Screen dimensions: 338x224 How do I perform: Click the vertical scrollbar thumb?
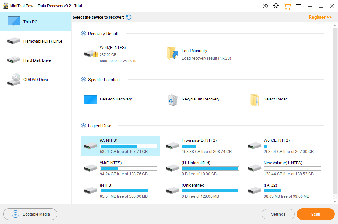coord(335,111)
